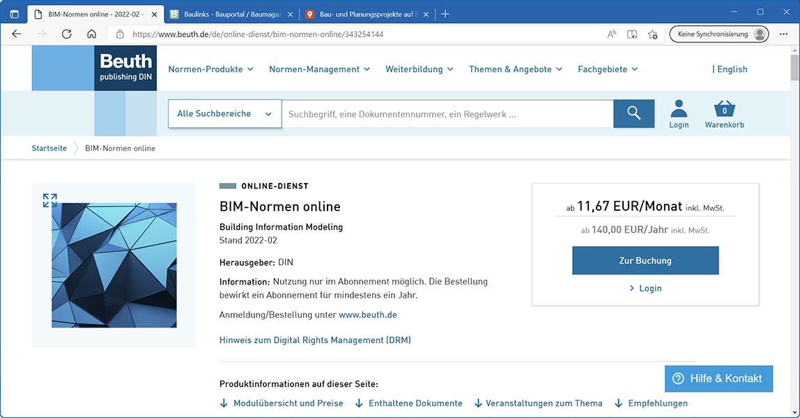The image size is (800, 418).
Task: Go to browser home page
Action: (91, 33)
